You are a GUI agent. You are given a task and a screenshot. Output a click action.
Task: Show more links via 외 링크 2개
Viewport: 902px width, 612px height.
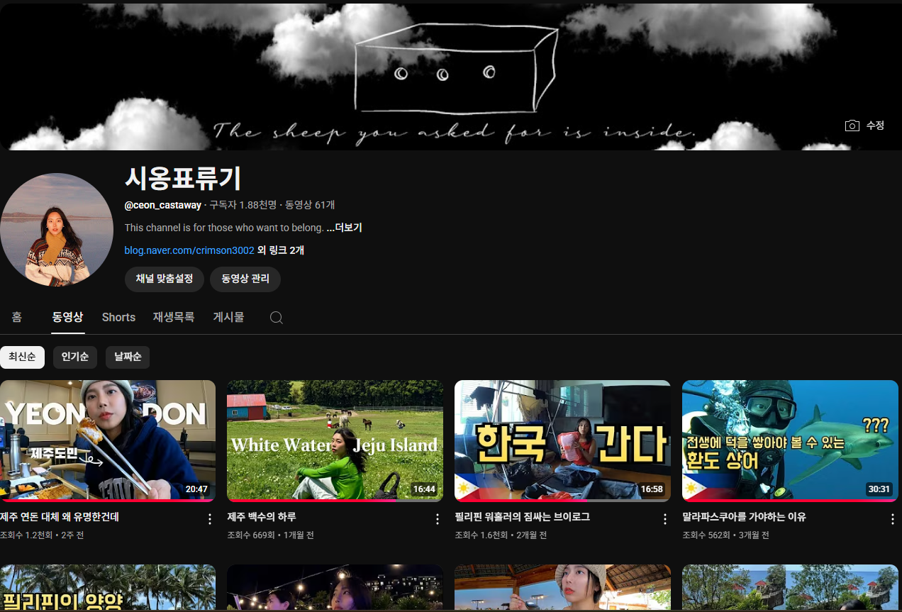point(281,250)
